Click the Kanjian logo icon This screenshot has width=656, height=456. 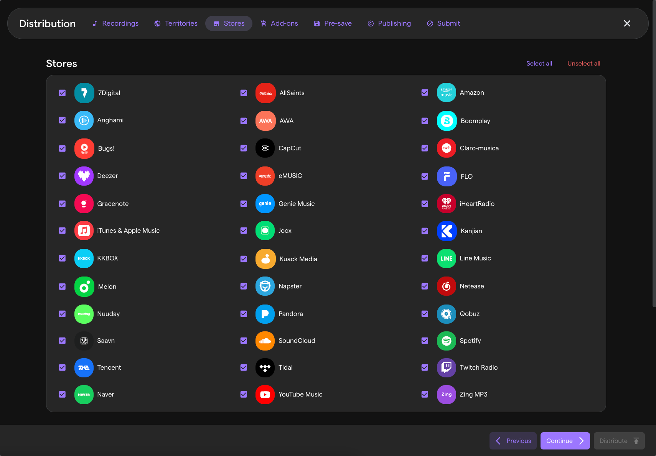[x=447, y=231]
